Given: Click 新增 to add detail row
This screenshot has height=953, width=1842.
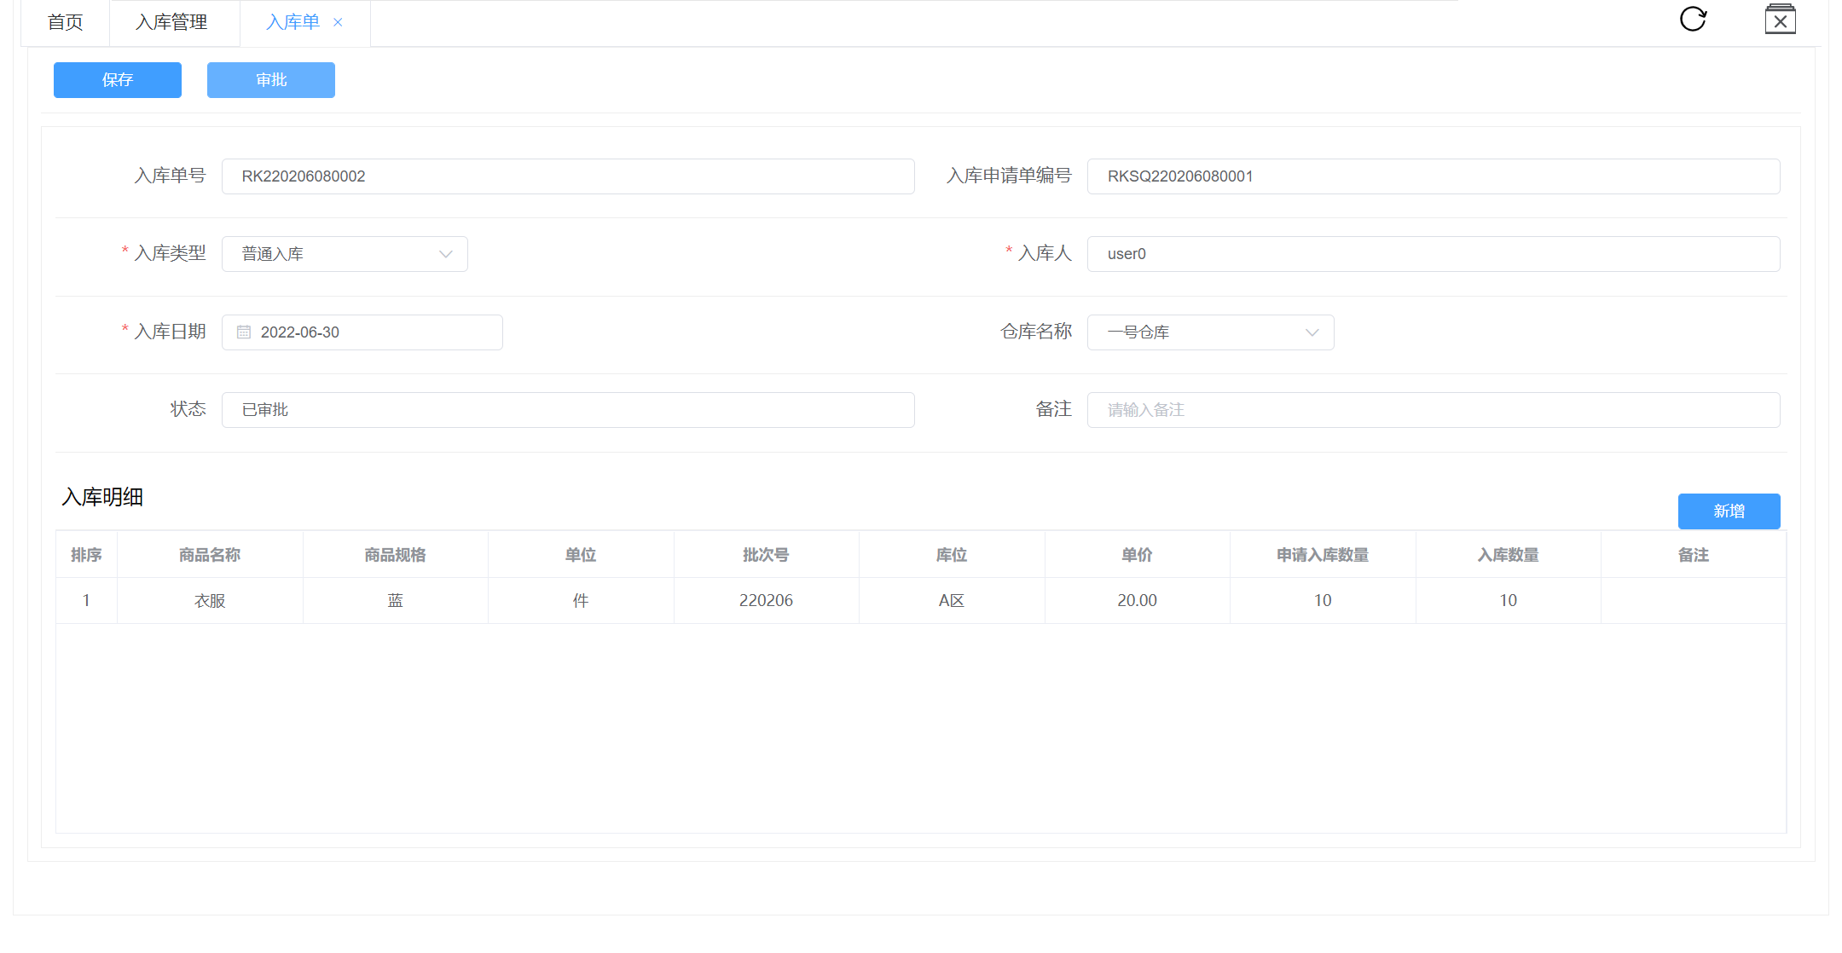Looking at the screenshot, I should [x=1729, y=511].
